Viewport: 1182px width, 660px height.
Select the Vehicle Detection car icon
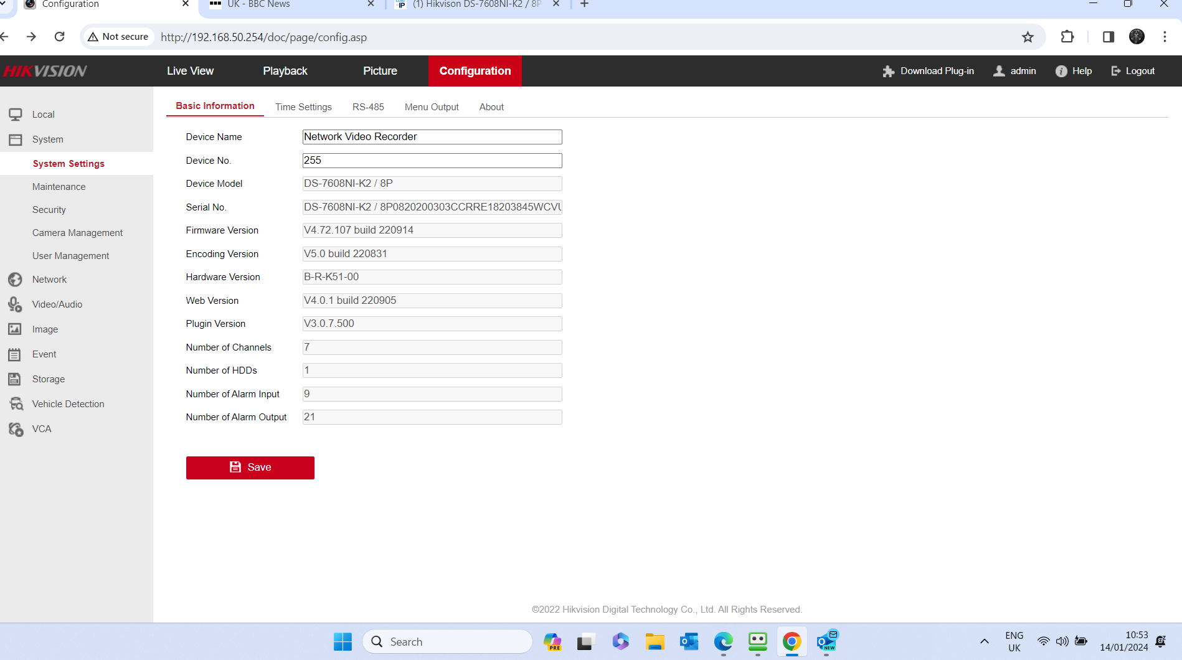(x=16, y=403)
